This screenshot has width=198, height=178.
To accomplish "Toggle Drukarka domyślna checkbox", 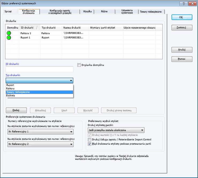I will pos(79,65).
